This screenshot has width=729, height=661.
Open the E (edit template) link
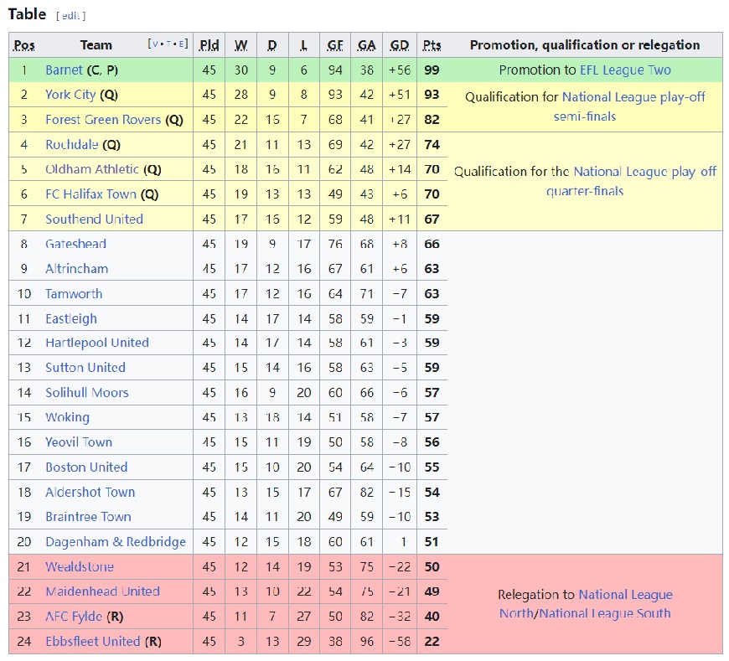[x=182, y=44]
